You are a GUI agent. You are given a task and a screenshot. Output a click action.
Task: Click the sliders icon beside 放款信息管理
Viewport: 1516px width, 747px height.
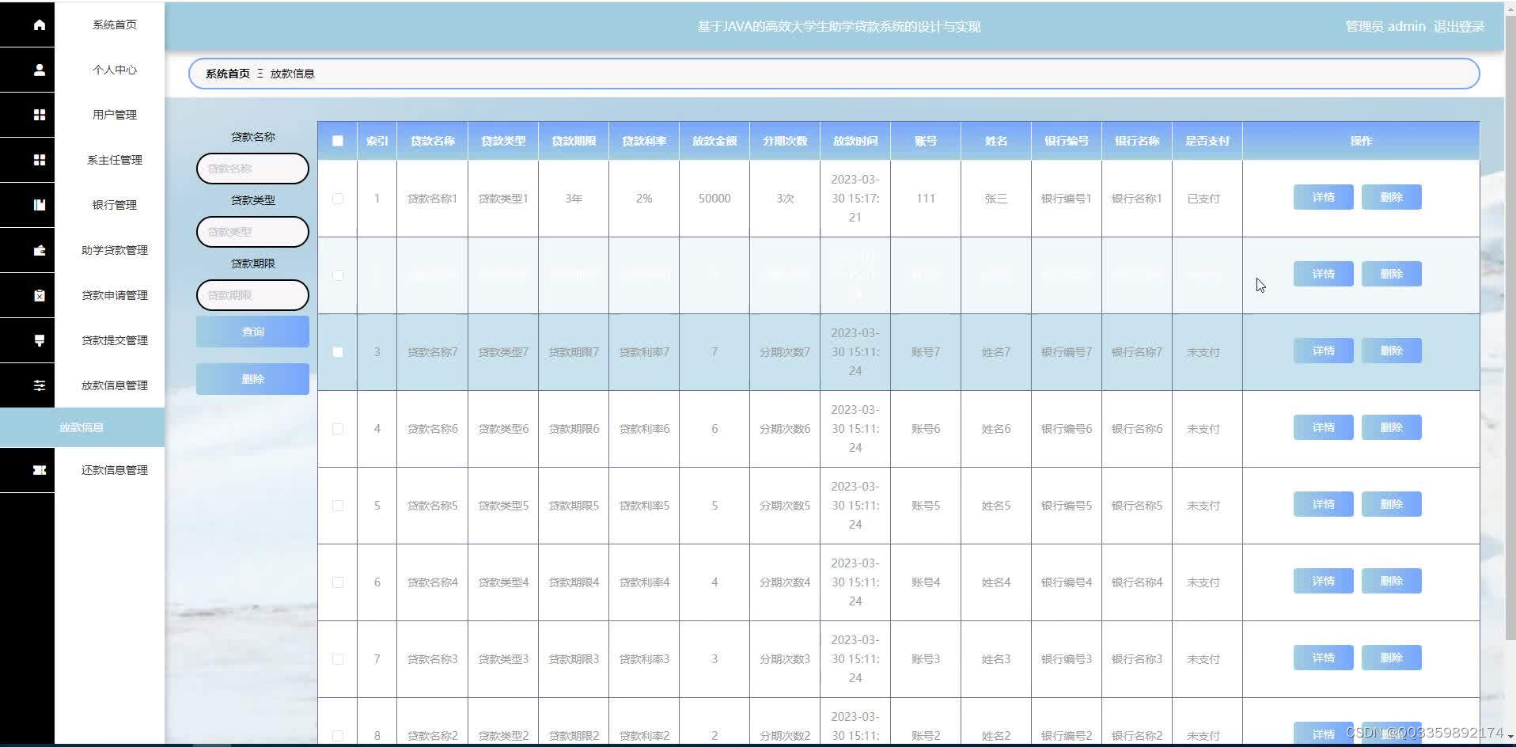(39, 385)
